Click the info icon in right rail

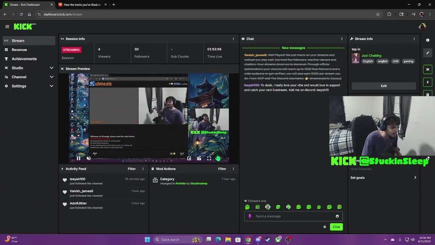point(428,40)
